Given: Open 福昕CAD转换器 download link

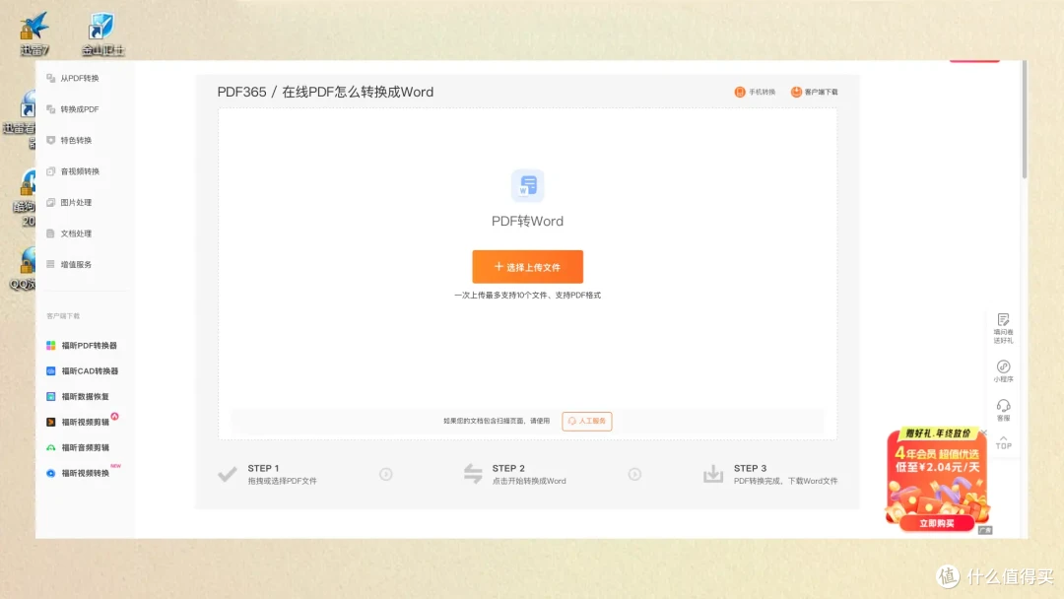Looking at the screenshot, I should pos(90,371).
